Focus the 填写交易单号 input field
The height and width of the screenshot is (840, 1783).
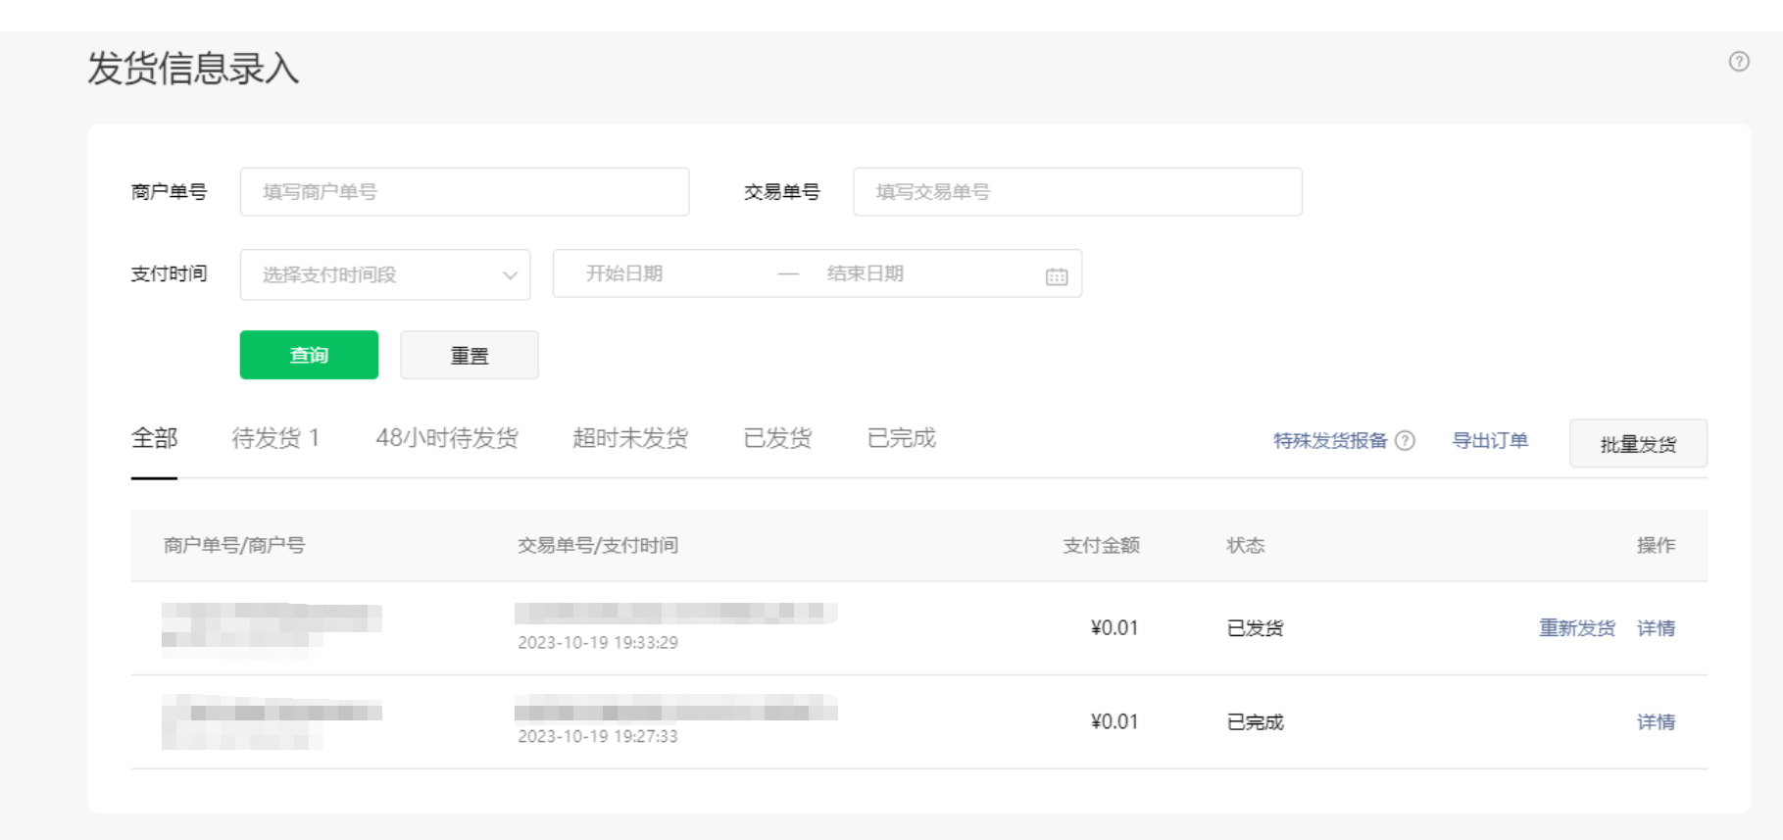tap(1077, 192)
